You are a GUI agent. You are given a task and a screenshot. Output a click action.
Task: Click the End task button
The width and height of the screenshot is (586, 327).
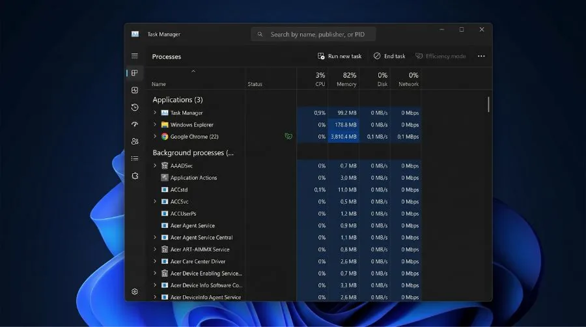tap(389, 56)
